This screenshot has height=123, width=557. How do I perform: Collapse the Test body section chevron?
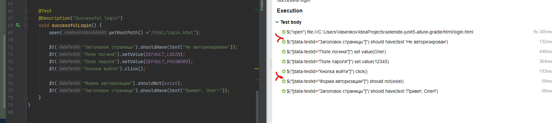point(277,22)
